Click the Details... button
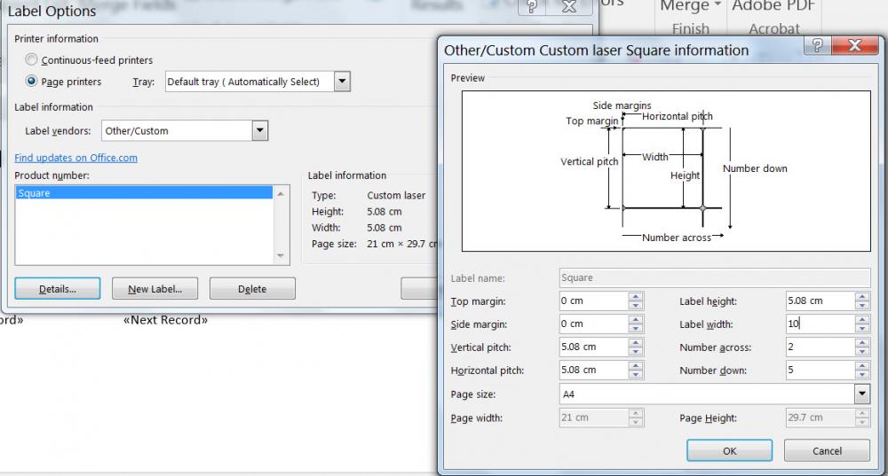The height and width of the screenshot is (476, 888). coord(57,288)
